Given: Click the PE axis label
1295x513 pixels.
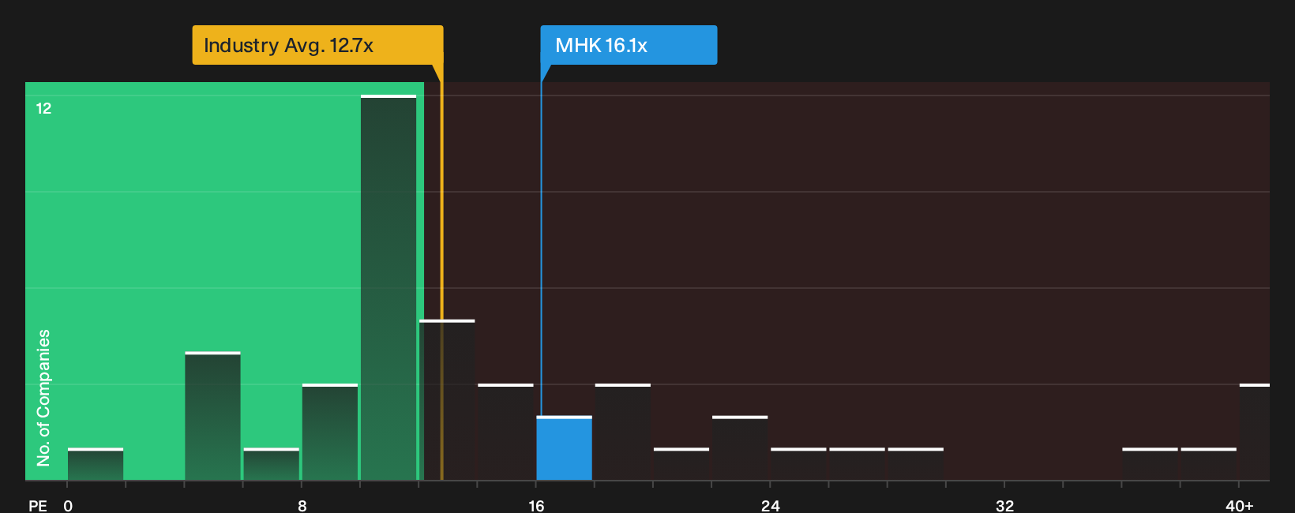Looking at the screenshot, I should 38,505.
